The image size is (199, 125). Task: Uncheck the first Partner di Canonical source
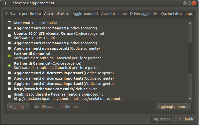[9, 56]
